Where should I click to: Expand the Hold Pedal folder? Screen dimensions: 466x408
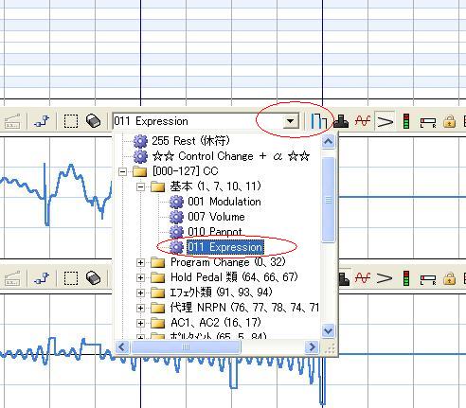140,278
